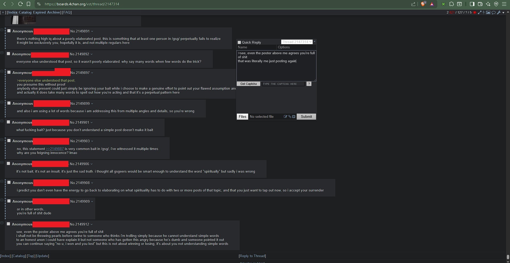Viewport: 510px width, 263px height.
Task: Reload the 4chan thread page
Action: click(20, 4)
